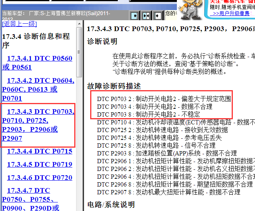Image resolution: width=255 pixels, height=211 pixels.
Task: Click the main 17.3.4.3 DTC title heading
Action: [x=171, y=29]
